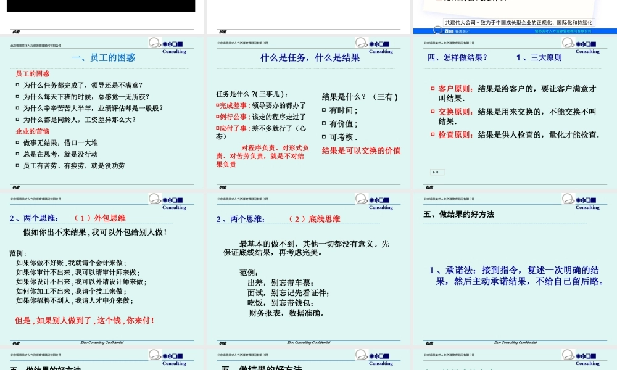Open the slide 五、做结果的好方法 with 承诺法
This screenshot has height=370, width=617.
(x=515, y=269)
